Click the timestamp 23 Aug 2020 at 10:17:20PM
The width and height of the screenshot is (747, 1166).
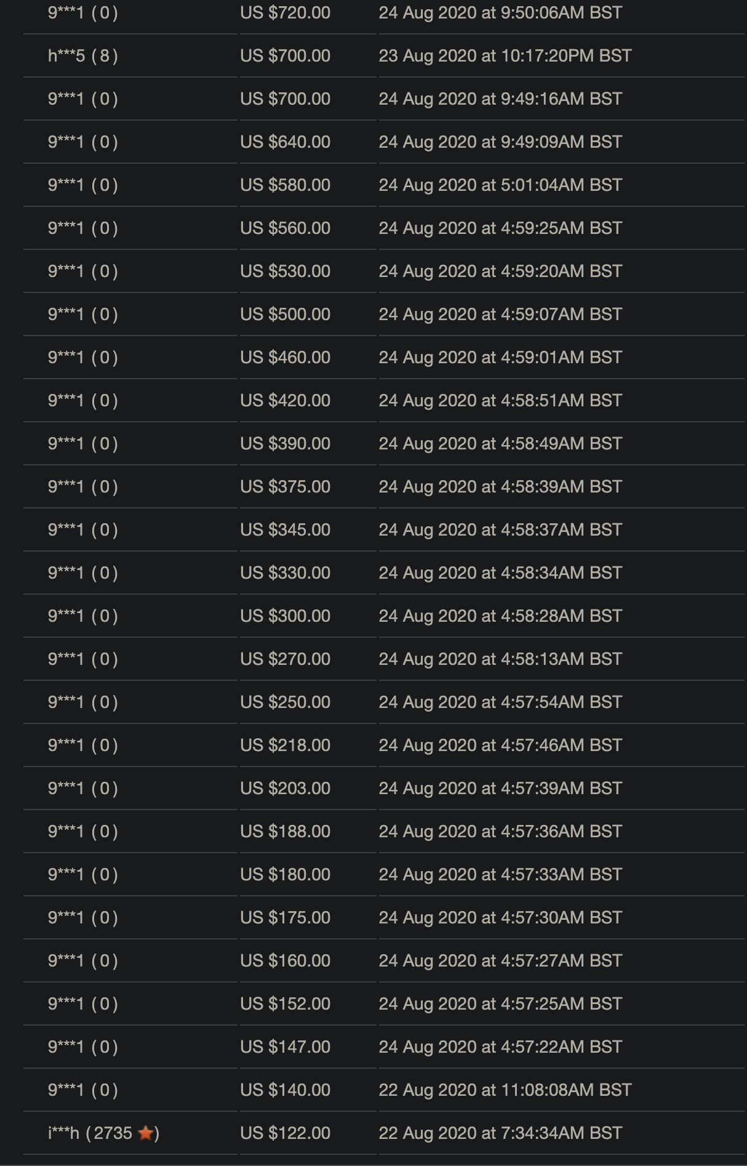coord(505,56)
